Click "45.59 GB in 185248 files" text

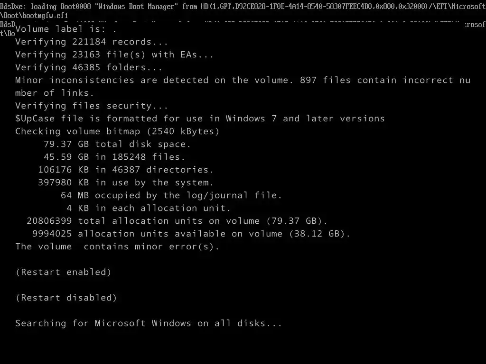tap(114, 157)
